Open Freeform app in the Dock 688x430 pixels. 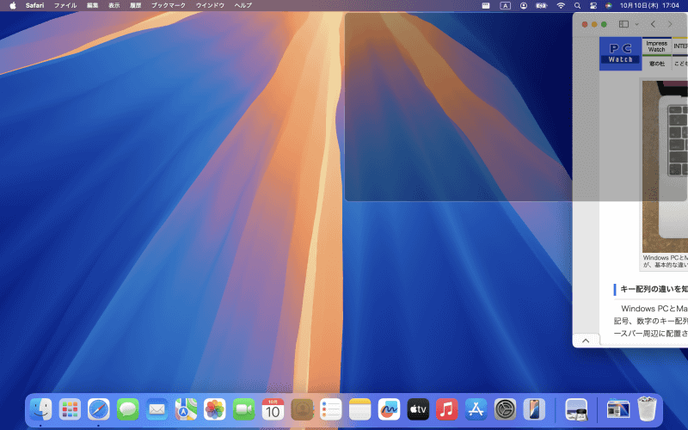coord(389,410)
